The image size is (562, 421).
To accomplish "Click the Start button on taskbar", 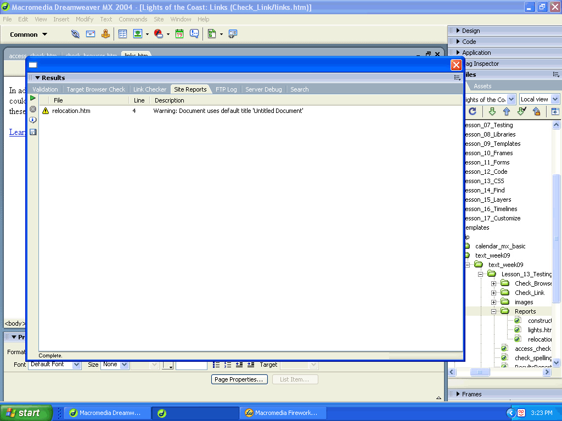I will coord(26,413).
